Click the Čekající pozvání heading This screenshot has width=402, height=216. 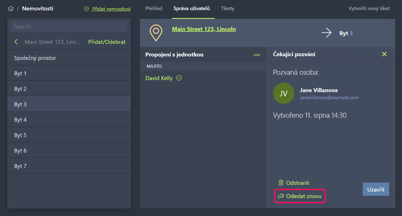pyautogui.click(x=294, y=54)
